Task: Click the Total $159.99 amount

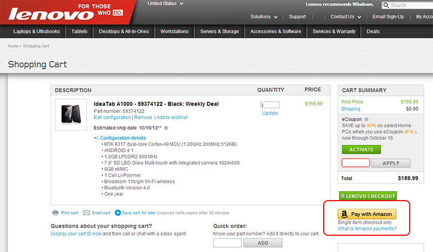Action: 408,178
